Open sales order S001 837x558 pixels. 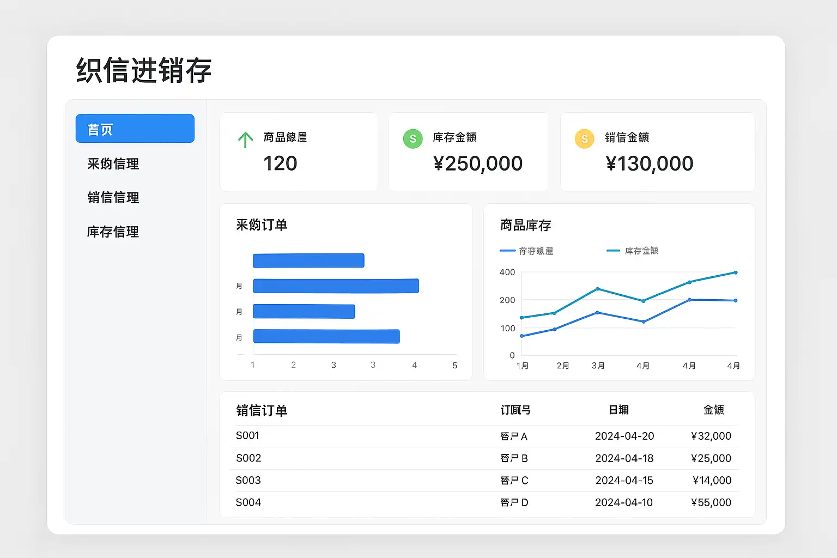point(247,435)
